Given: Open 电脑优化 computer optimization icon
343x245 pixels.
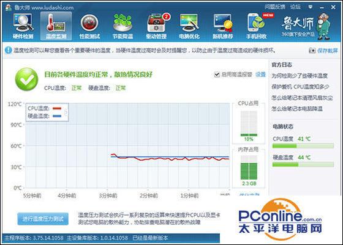Looking at the screenshot, I should point(189,26).
